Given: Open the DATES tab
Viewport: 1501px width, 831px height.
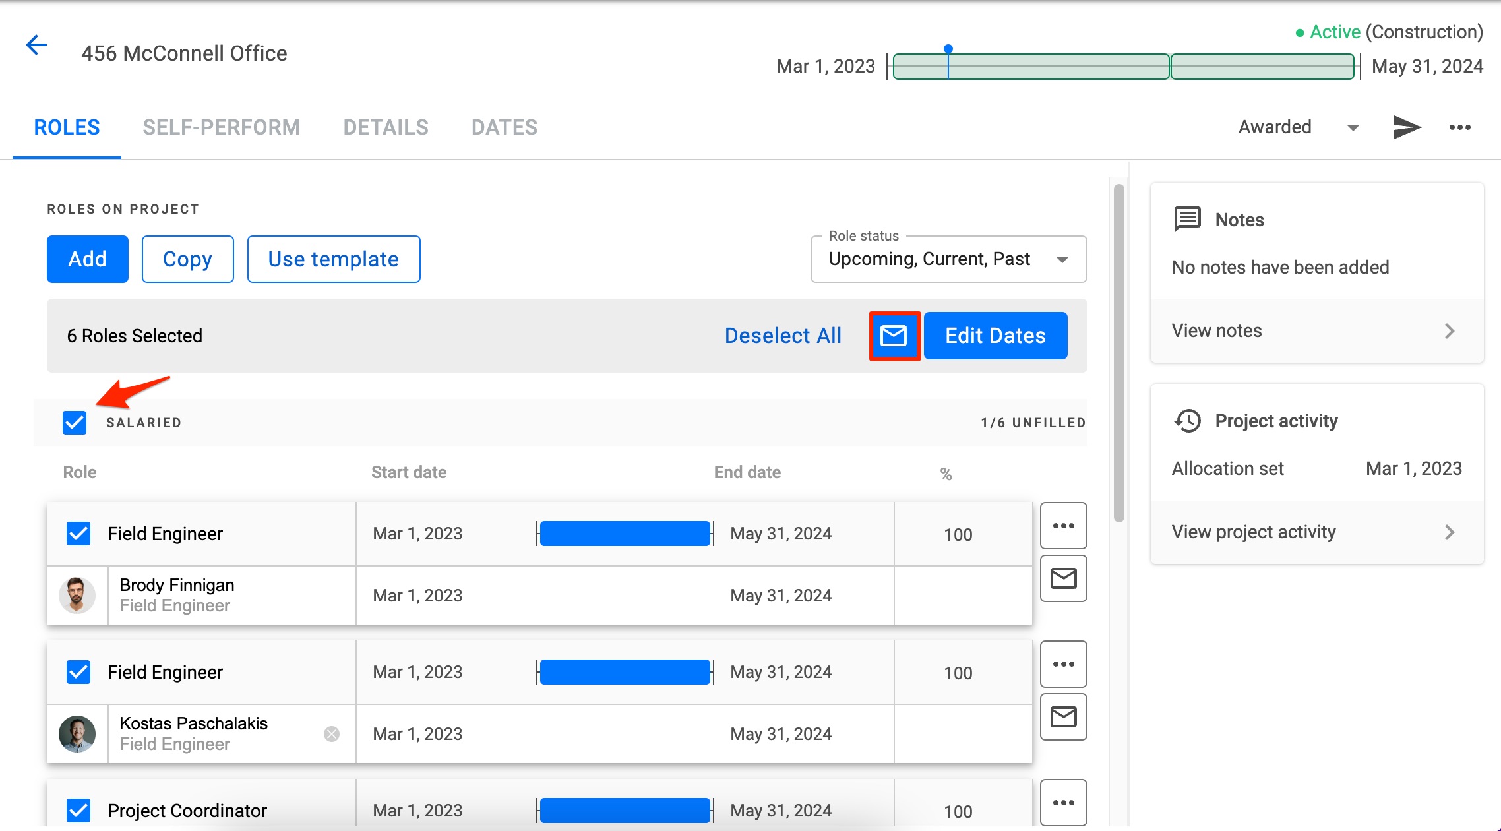Looking at the screenshot, I should point(504,127).
